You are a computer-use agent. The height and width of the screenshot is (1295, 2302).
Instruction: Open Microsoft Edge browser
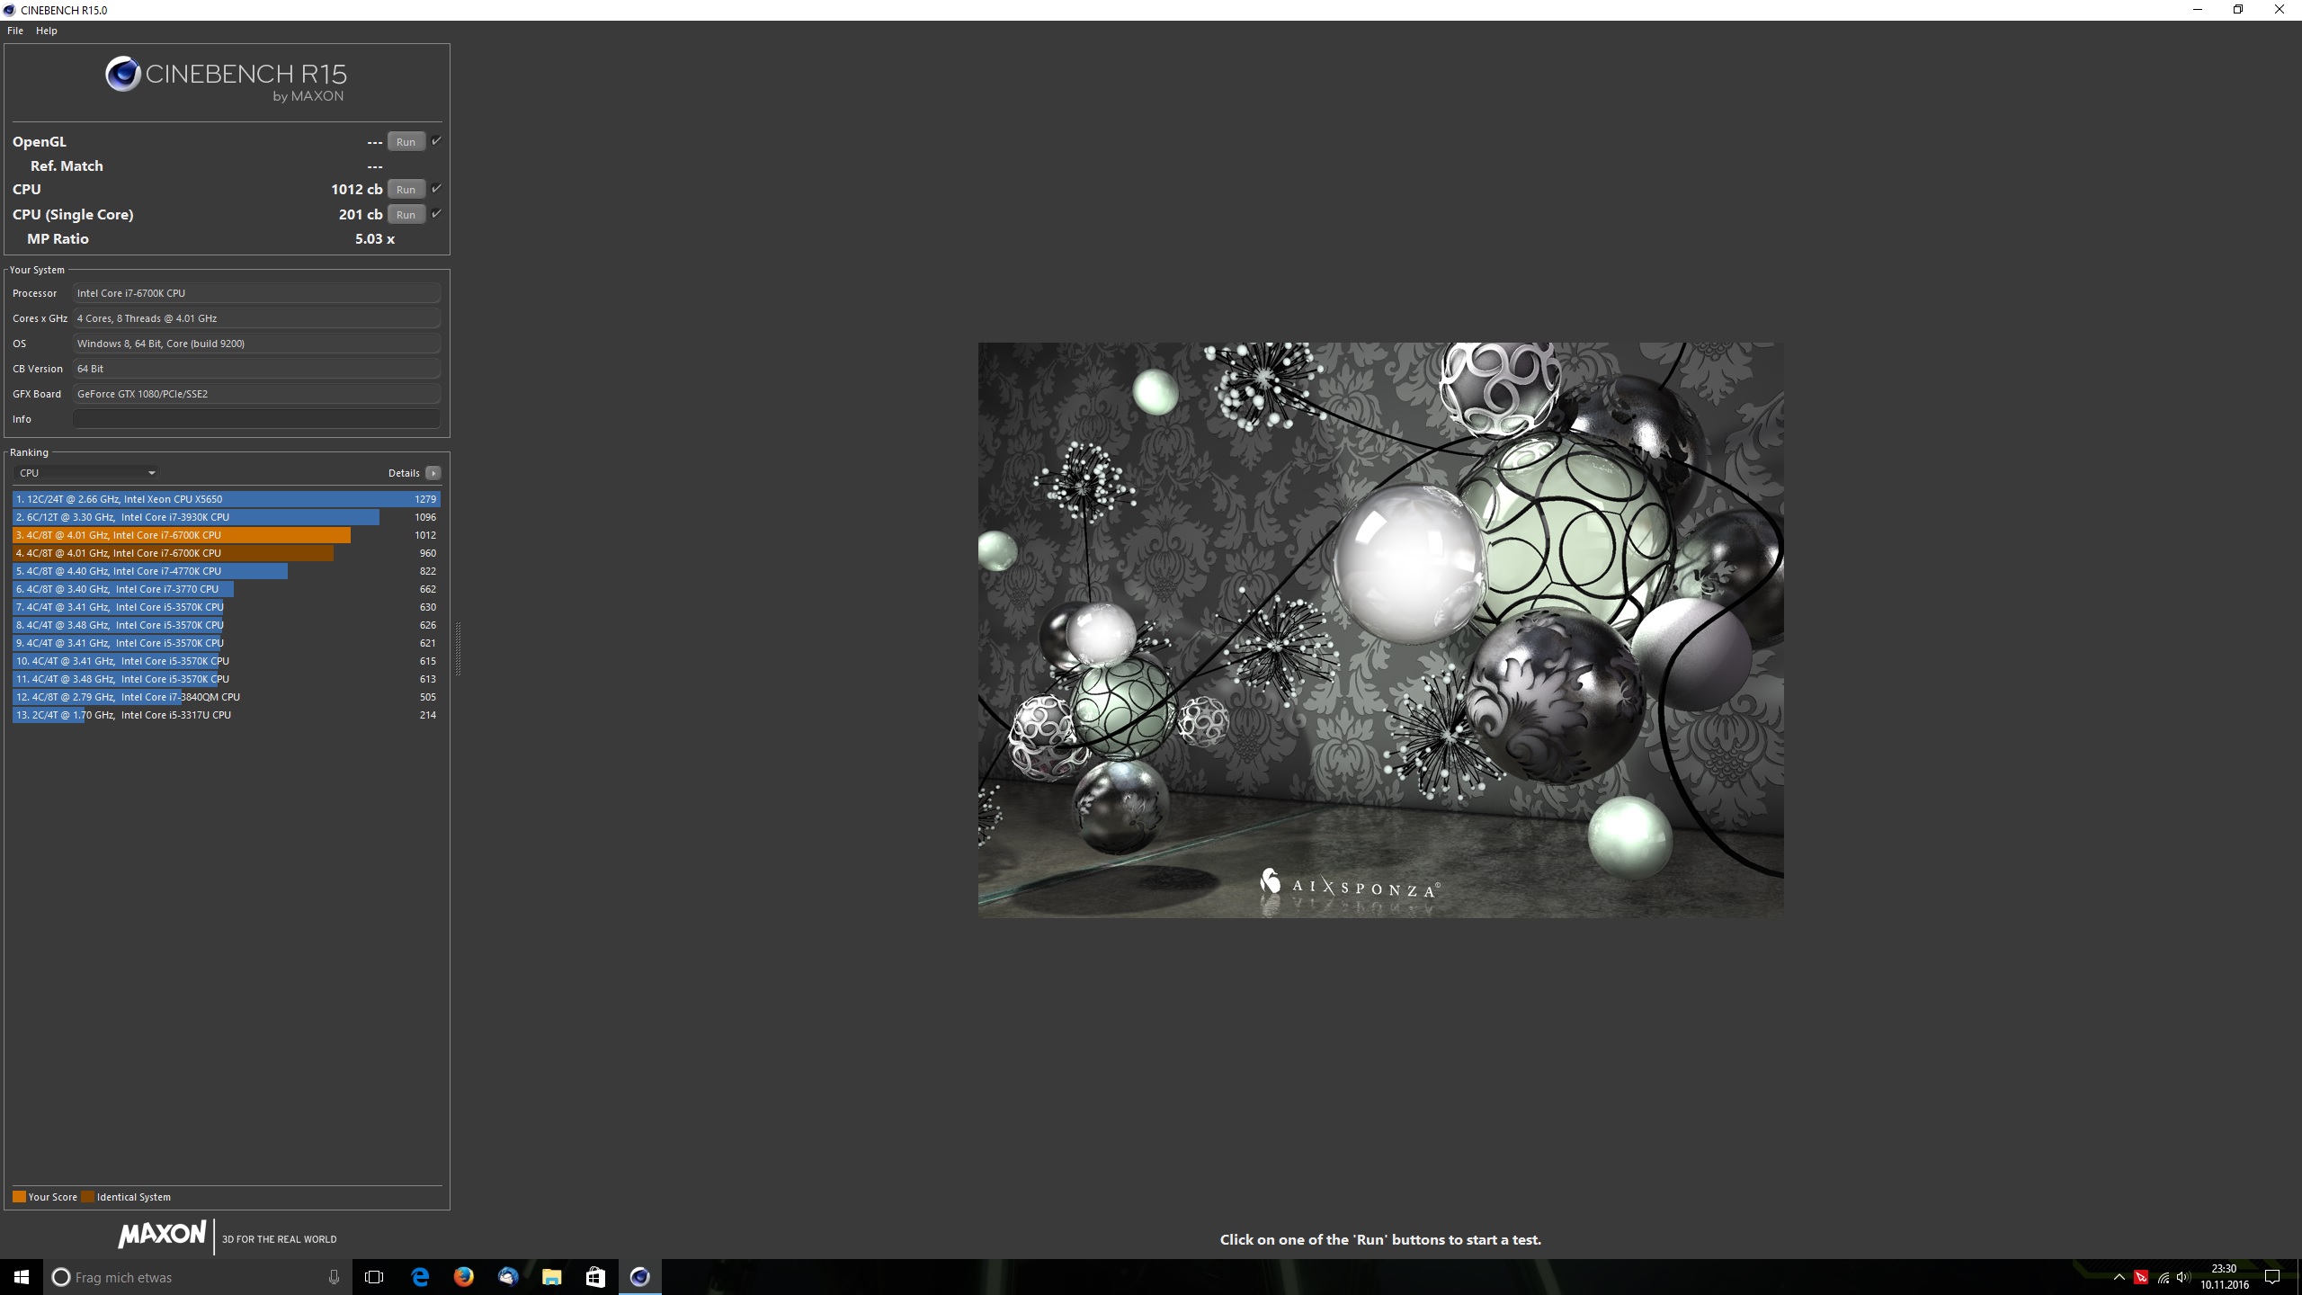click(420, 1276)
